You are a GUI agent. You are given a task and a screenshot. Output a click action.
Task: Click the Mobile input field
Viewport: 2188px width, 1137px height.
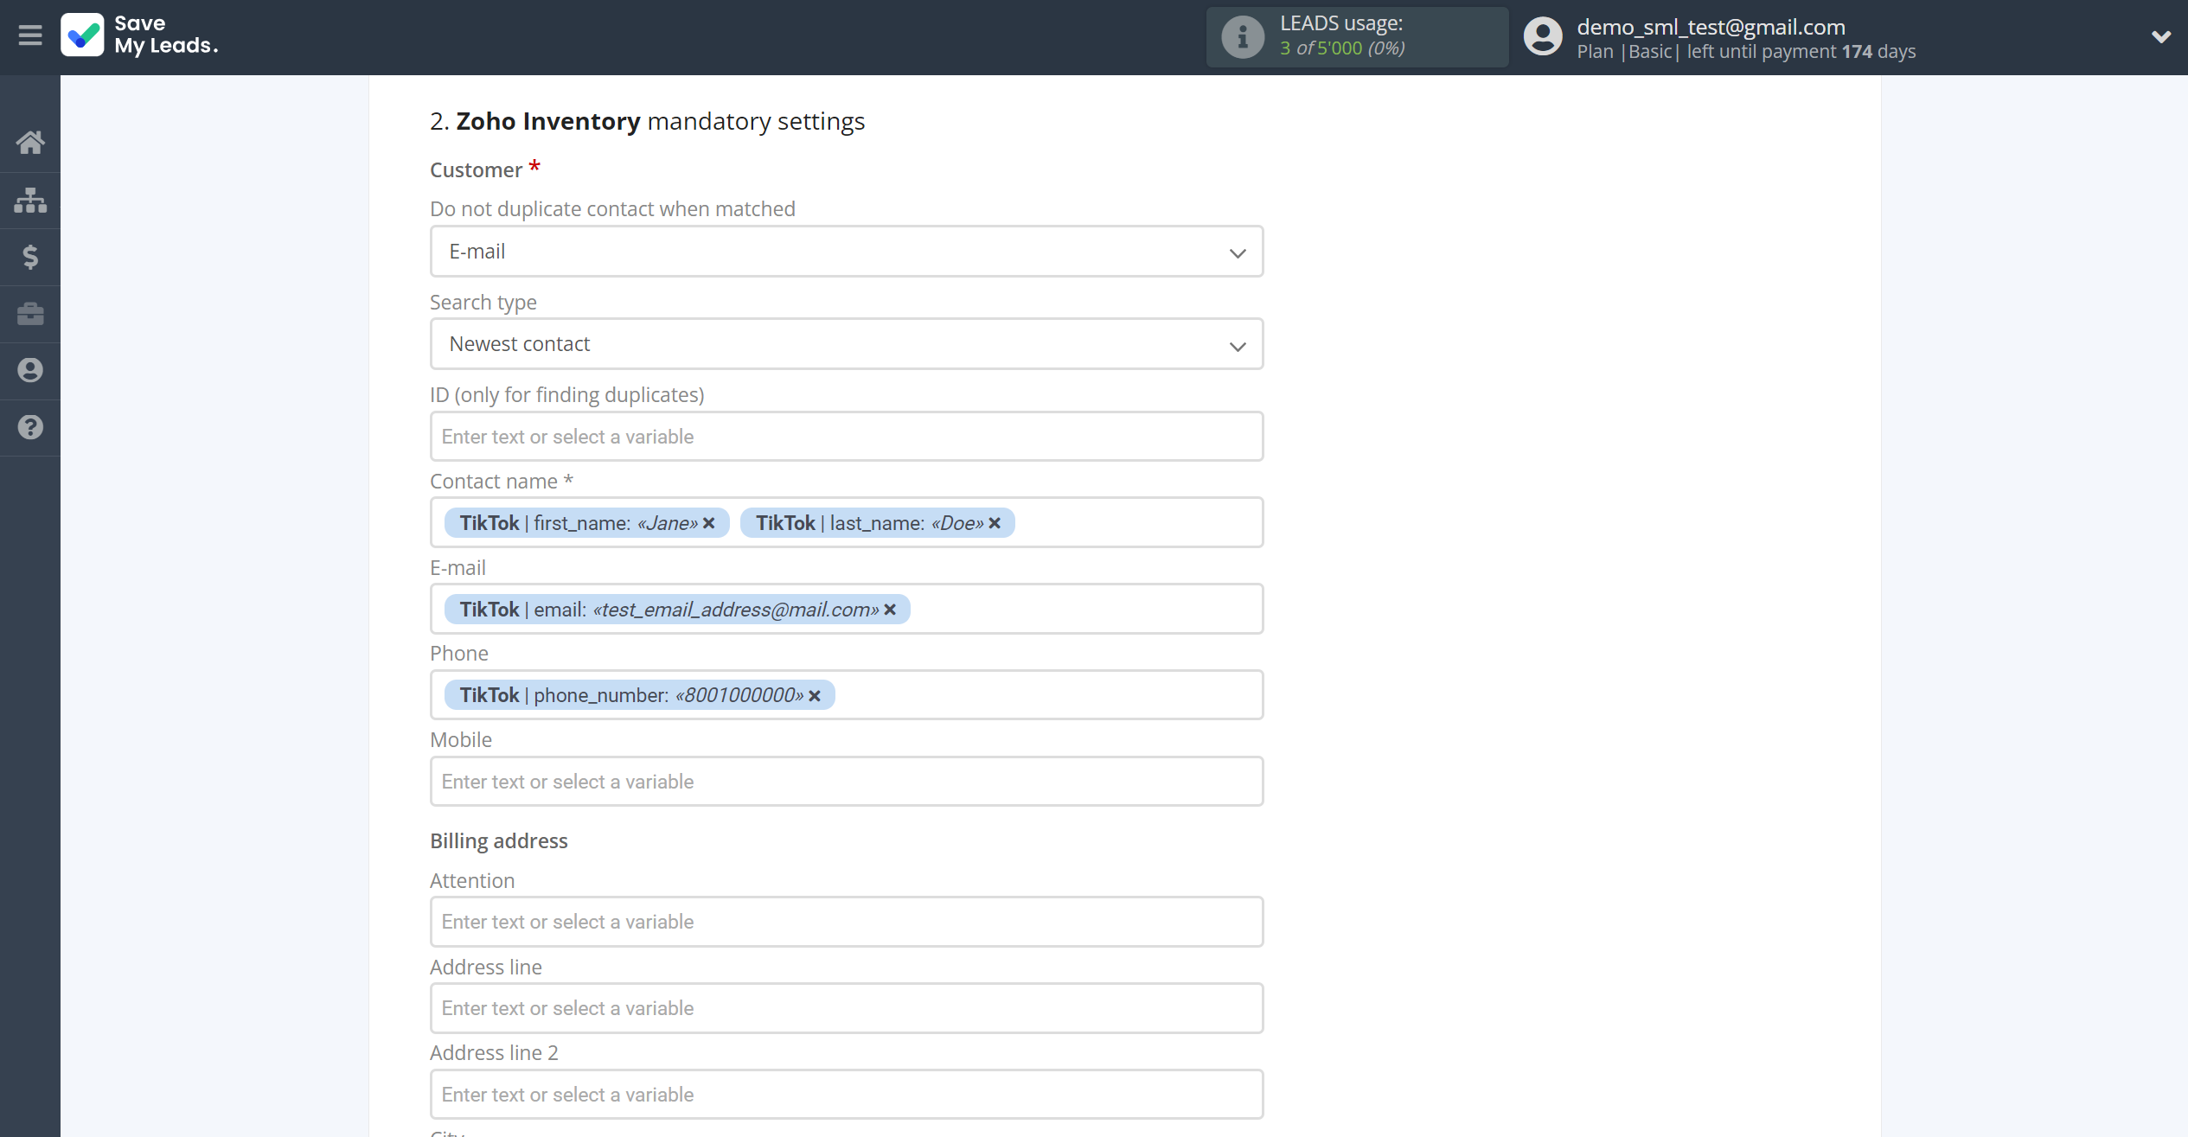coord(847,782)
